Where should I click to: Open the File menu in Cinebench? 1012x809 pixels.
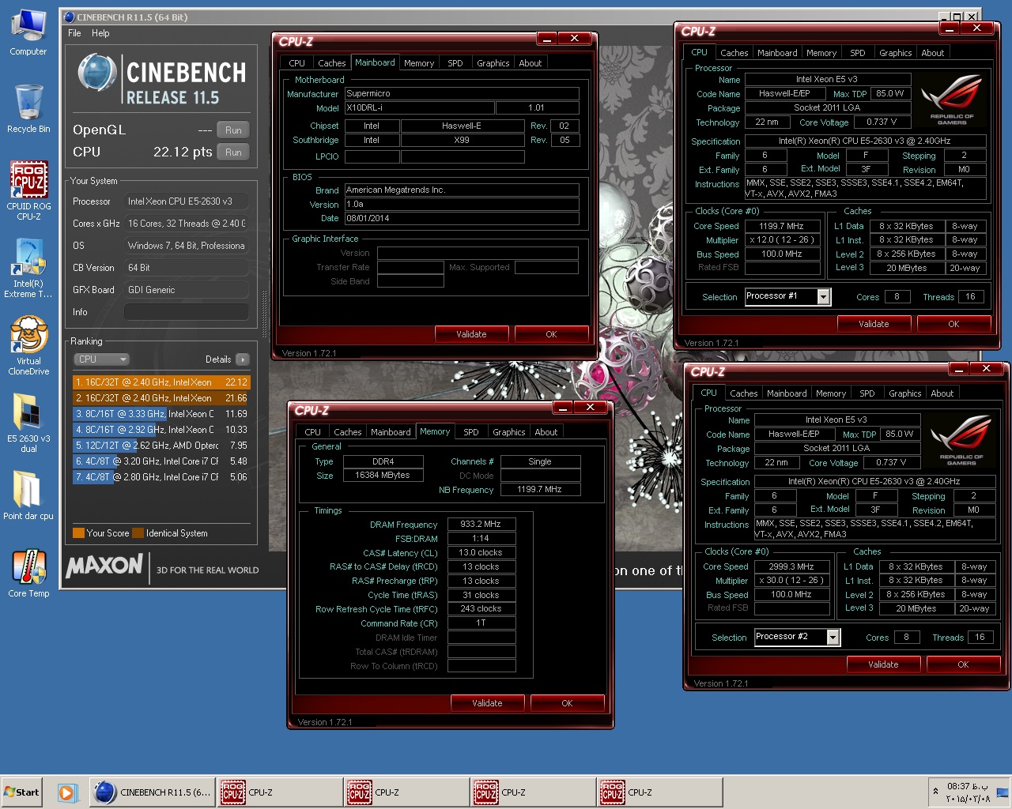[x=74, y=33]
